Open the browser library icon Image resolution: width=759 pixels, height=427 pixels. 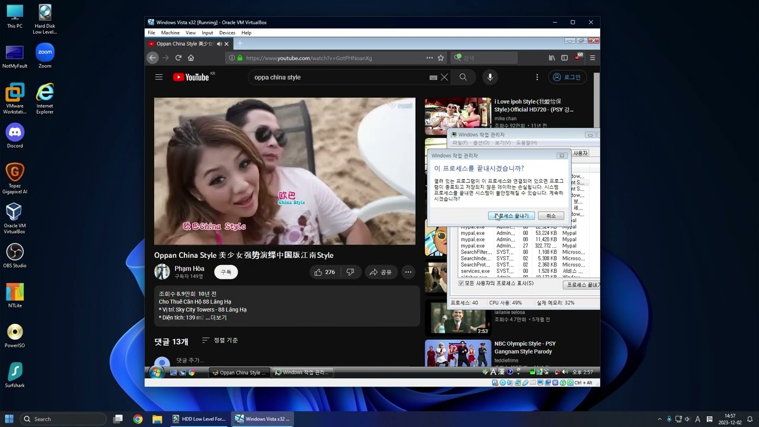[552, 58]
